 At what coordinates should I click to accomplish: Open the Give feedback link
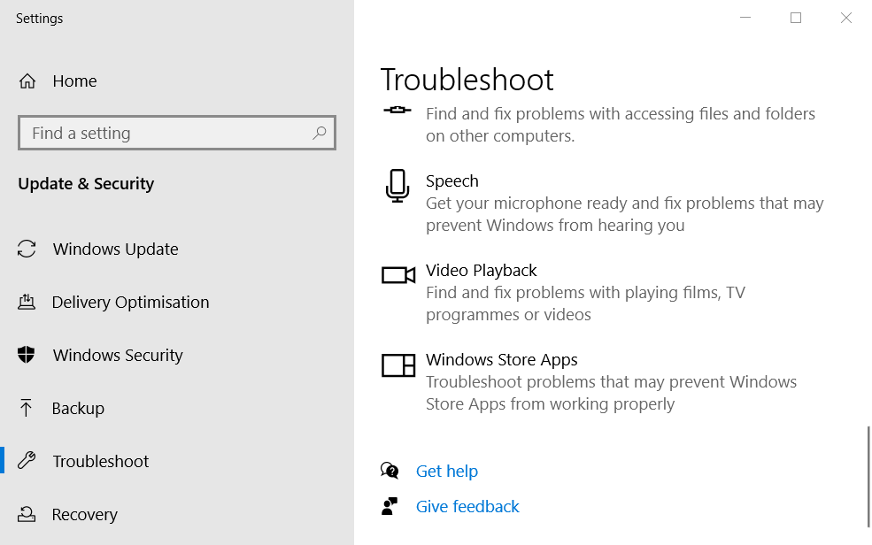(x=467, y=507)
